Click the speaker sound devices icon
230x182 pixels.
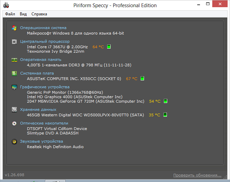coord(14,142)
